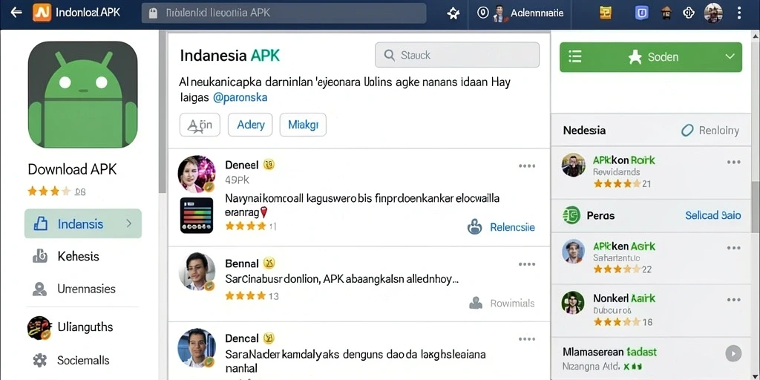Focus the address bar with lock icon
This screenshot has width=760, height=380.
click(x=284, y=13)
